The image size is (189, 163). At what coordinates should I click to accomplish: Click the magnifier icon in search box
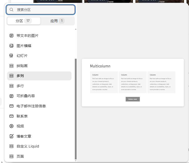(11, 10)
